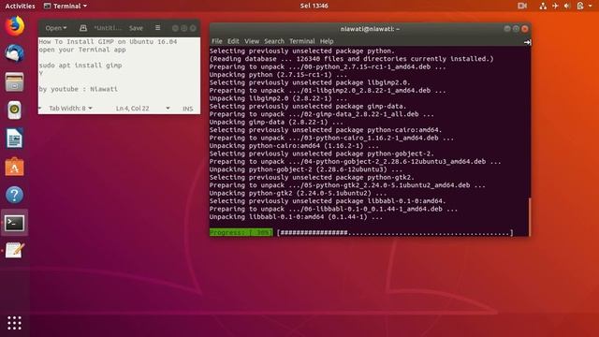Click the terminal title niawati@niawati: ~
The width and height of the screenshot is (599, 337).
pos(370,29)
